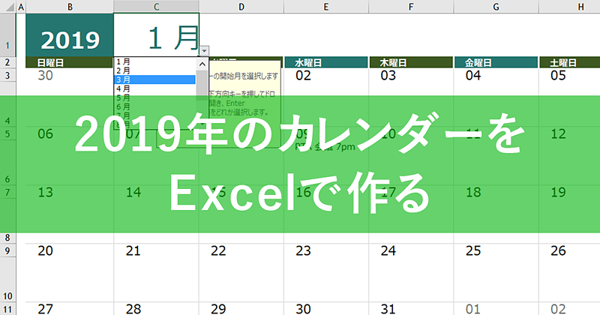Image resolution: width=600 pixels, height=315 pixels.
Task: Select the date cell 12
Action: tap(569, 133)
